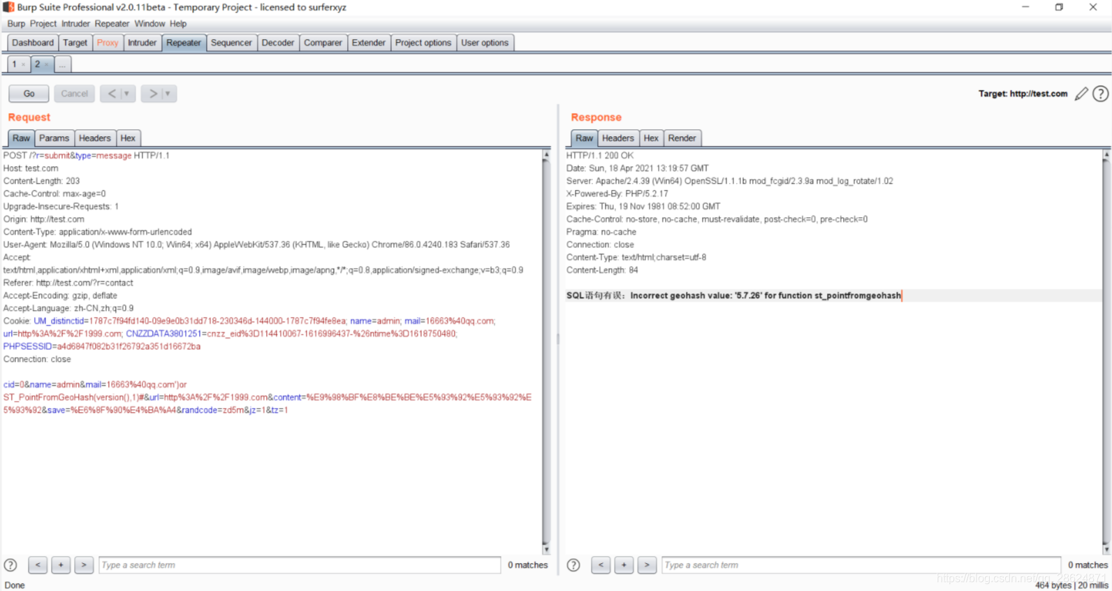The image size is (1112, 591).
Task: Show the request Raw view
Action: [22, 138]
